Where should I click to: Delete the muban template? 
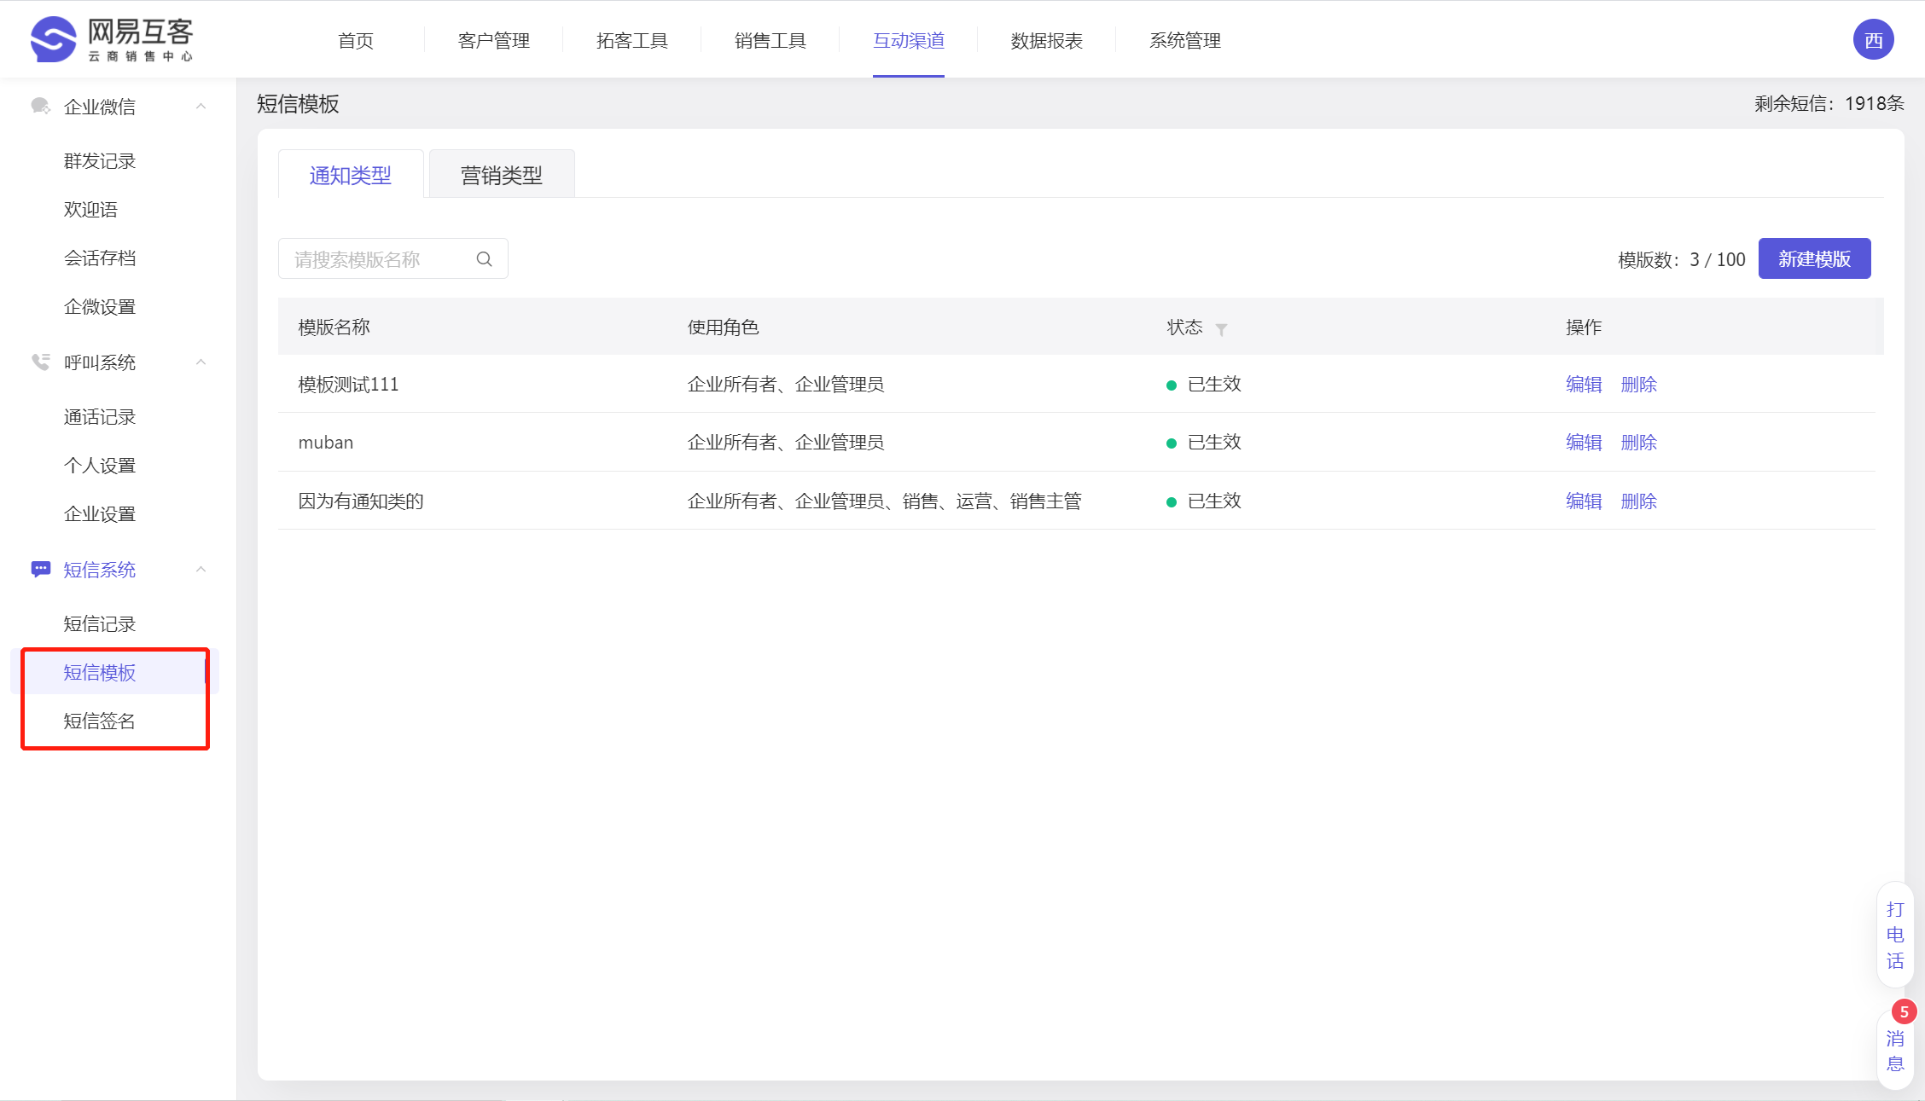(x=1638, y=442)
